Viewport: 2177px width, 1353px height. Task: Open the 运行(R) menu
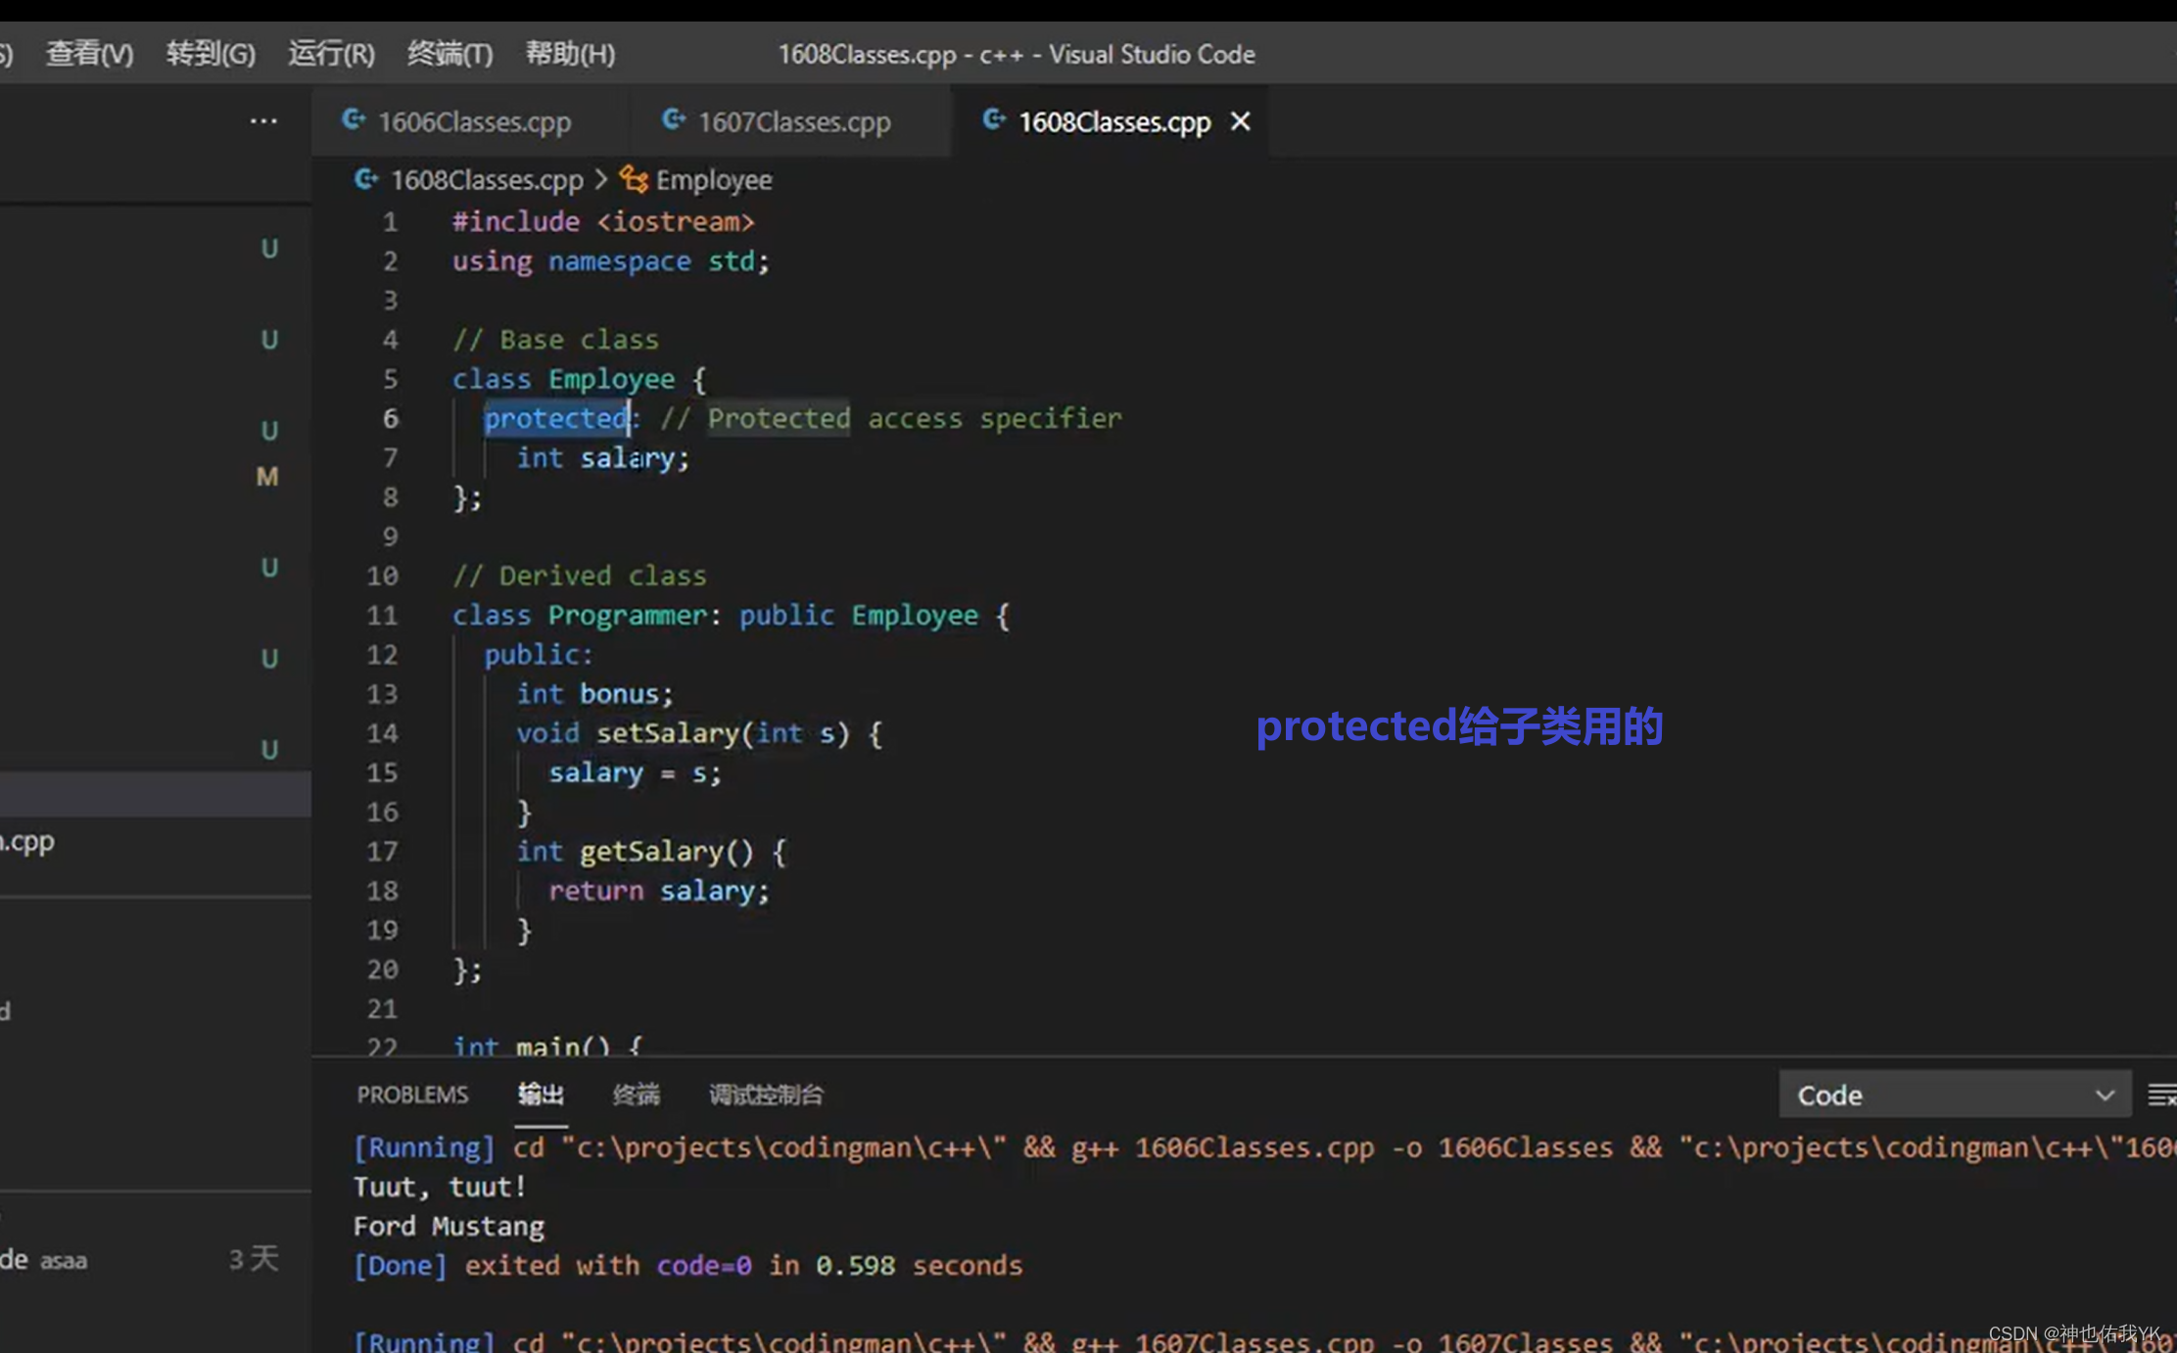pos(331,54)
